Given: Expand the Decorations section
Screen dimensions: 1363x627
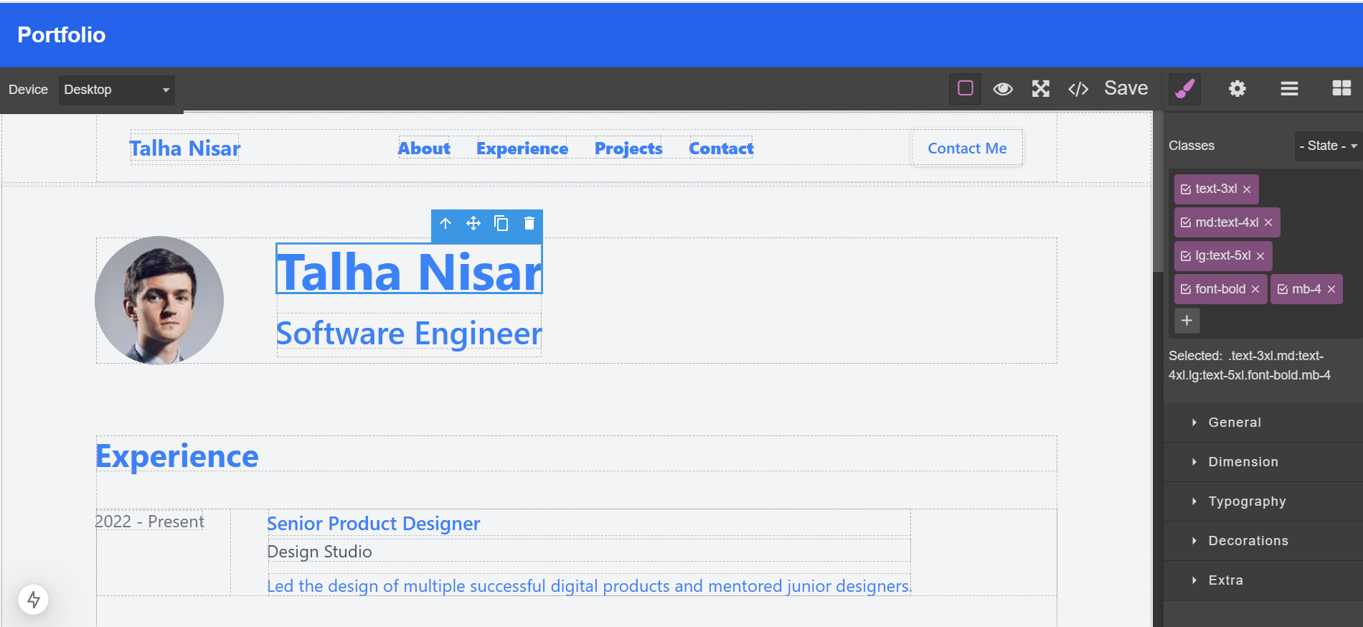Looking at the screenshot, I should coord(1263,541).
